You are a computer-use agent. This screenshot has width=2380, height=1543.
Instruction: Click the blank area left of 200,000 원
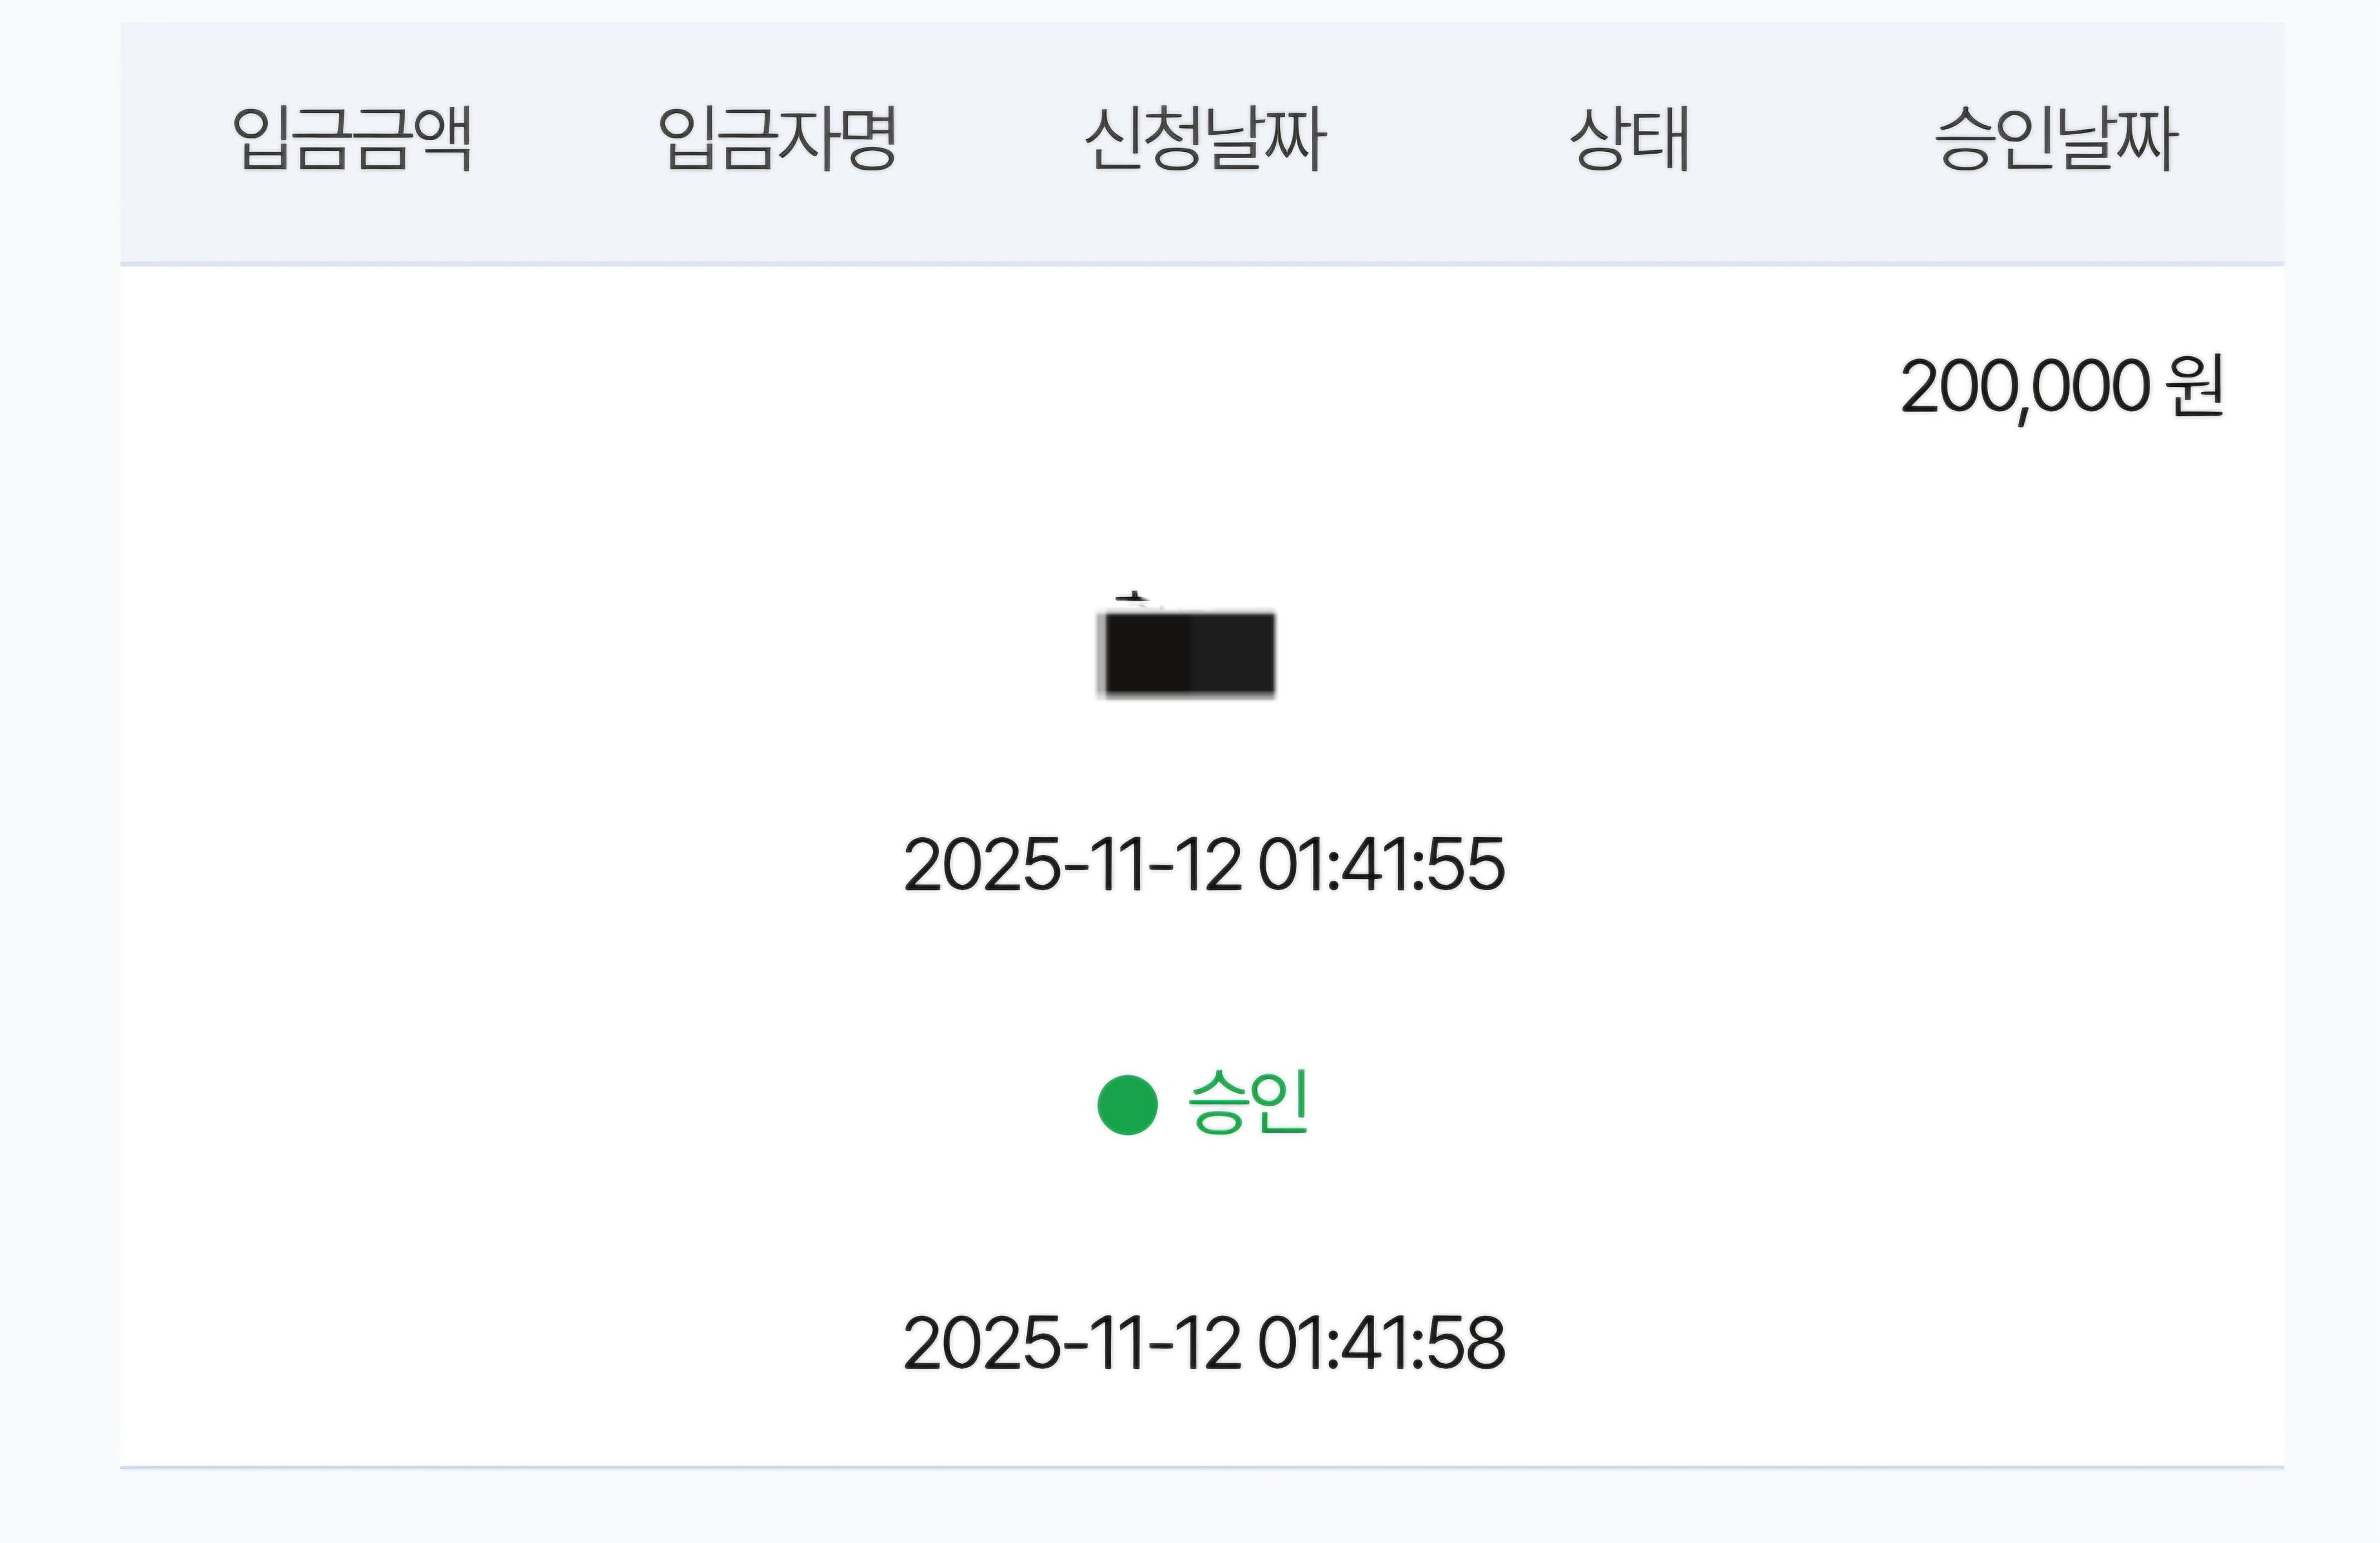[1000, 387]
